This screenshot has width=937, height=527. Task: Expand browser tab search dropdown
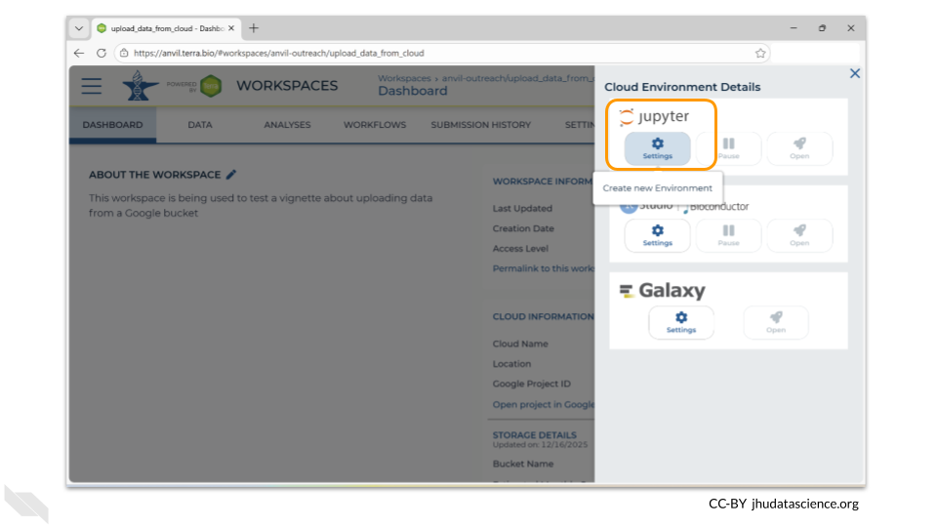pyautogui.click(x=79, y=28)
